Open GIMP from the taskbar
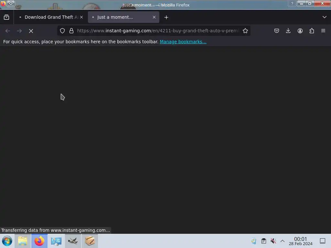This screenshot has height=248, width=331. [x=73, y=241]
